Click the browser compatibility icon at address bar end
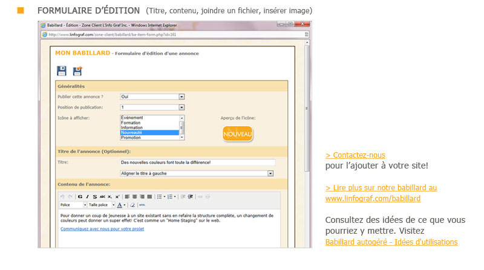Screen dimensions: 484x270 click(x=307, y=34)
